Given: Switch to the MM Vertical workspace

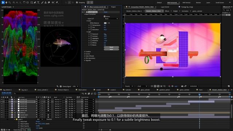Looking at the screenshot, I should (x=186, y=3).
